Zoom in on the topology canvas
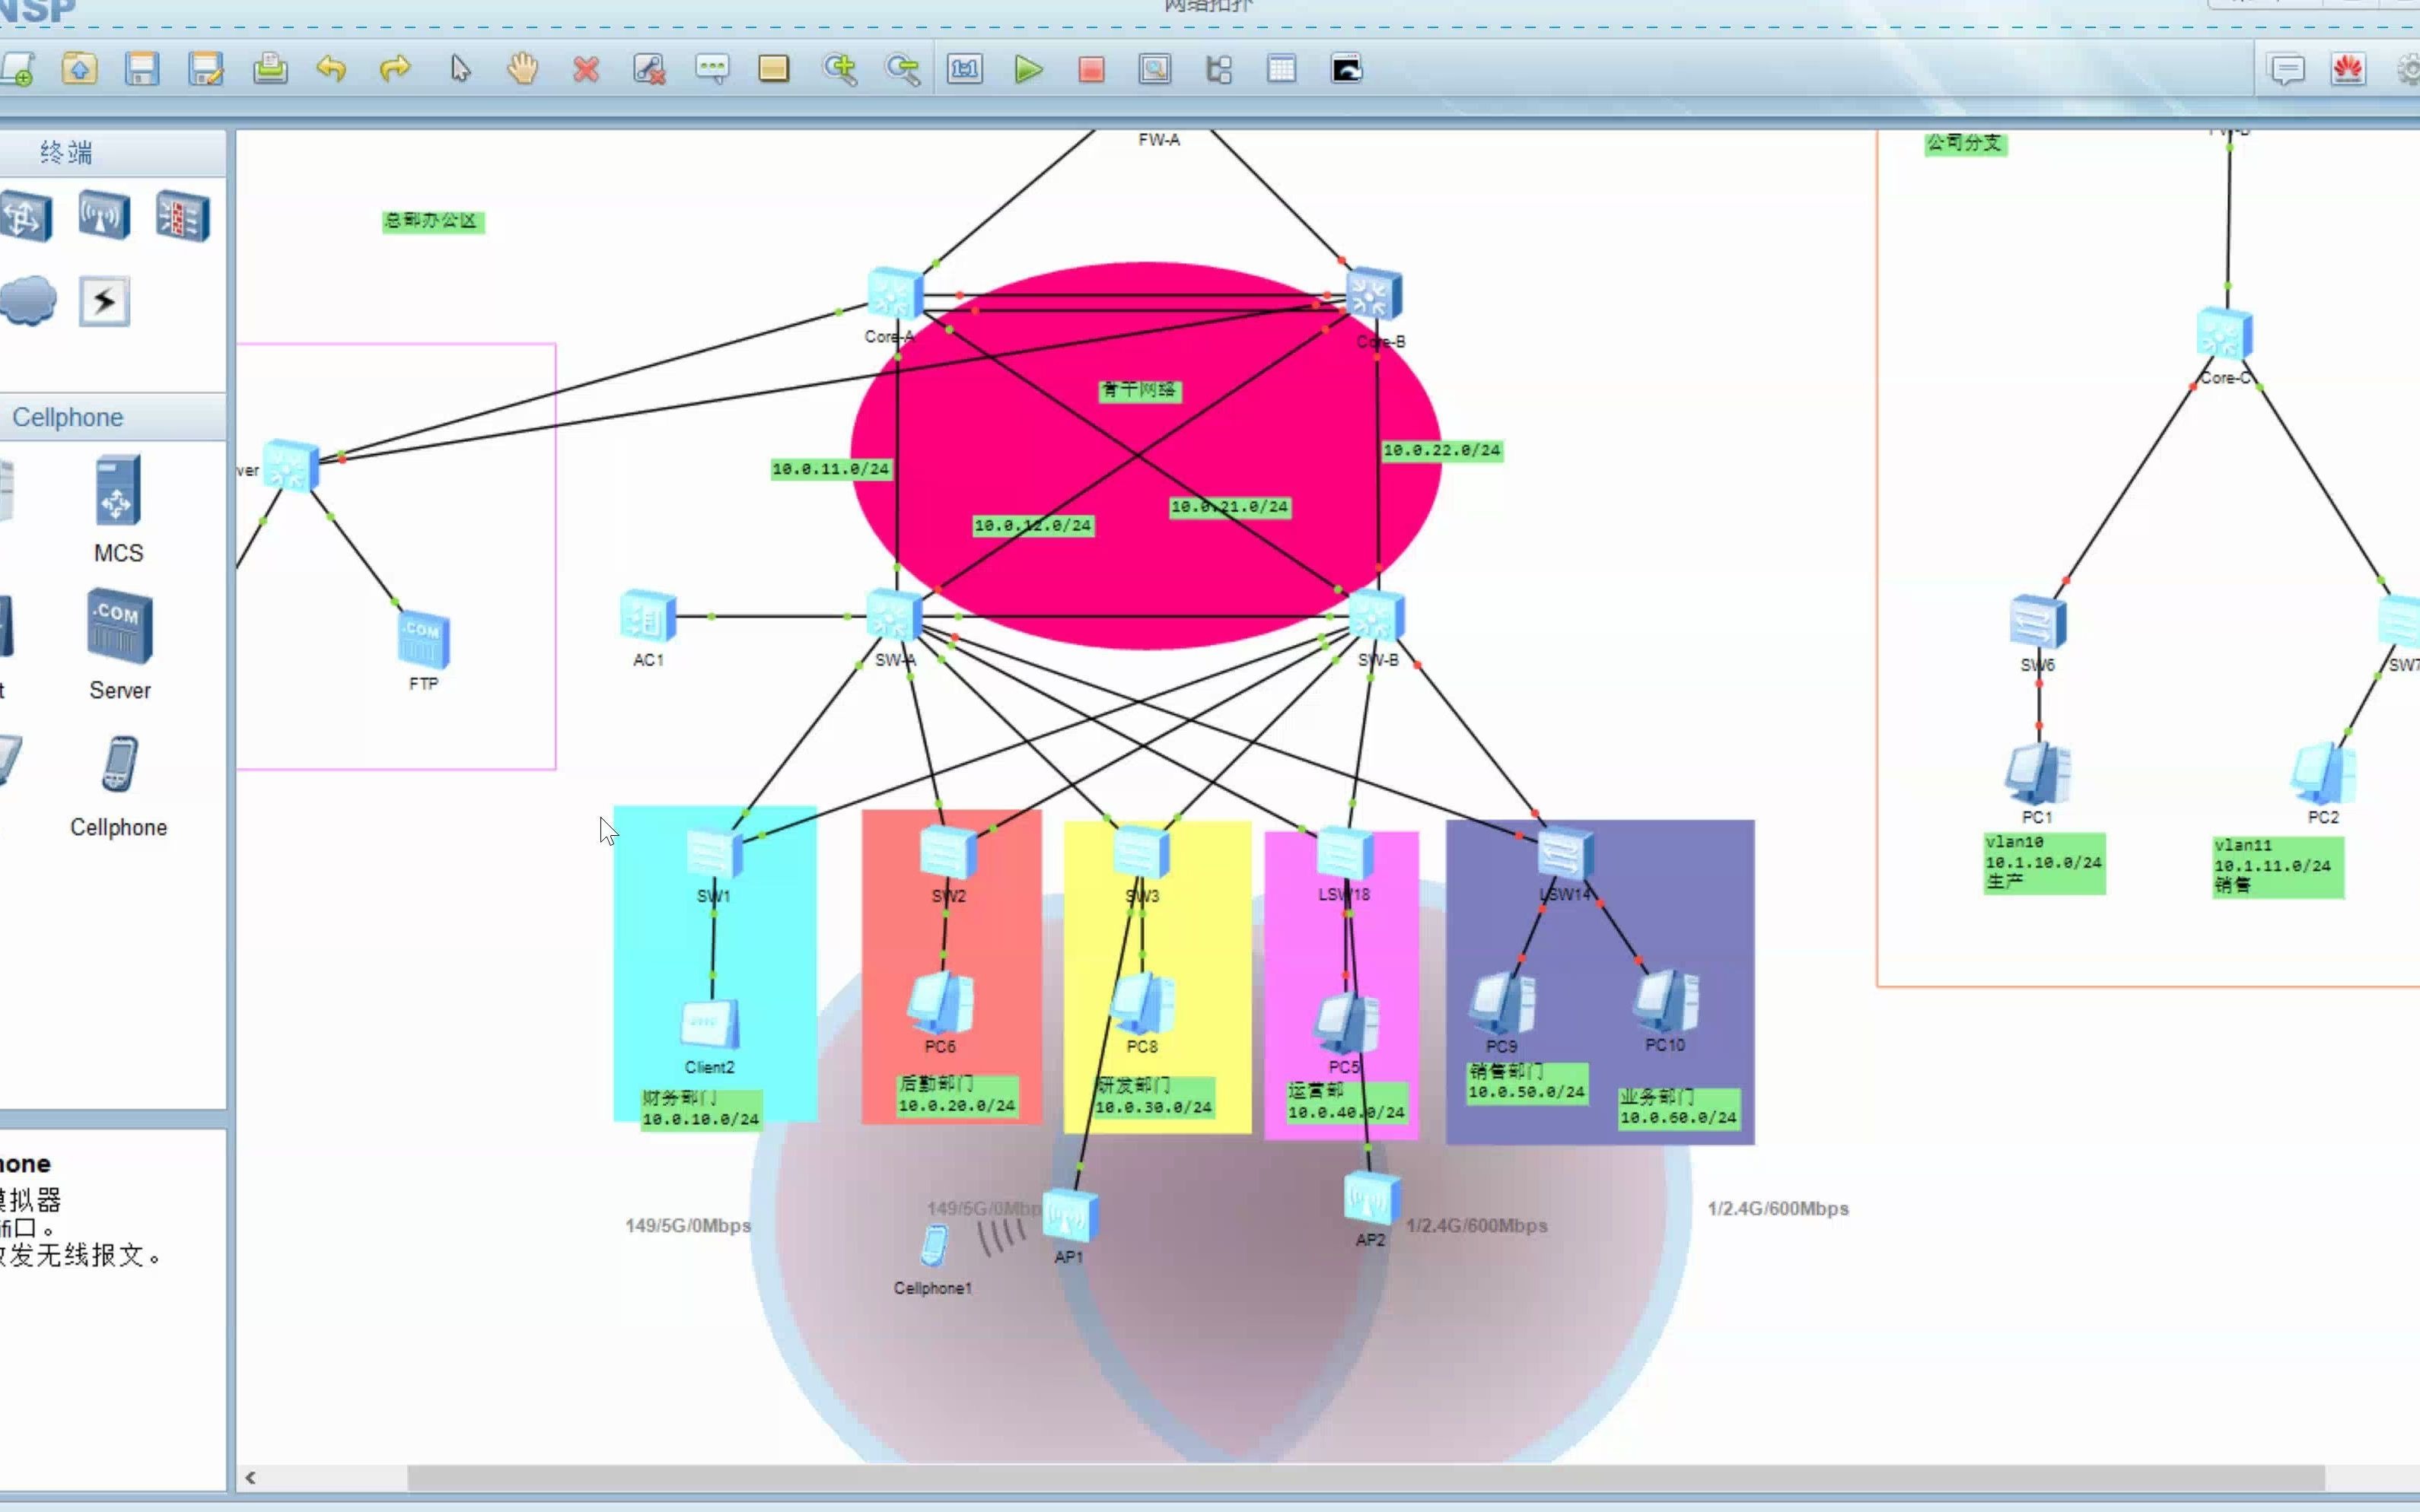 point(839,69)
